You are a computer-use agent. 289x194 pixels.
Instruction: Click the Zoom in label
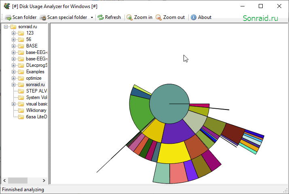coord(143,17)
